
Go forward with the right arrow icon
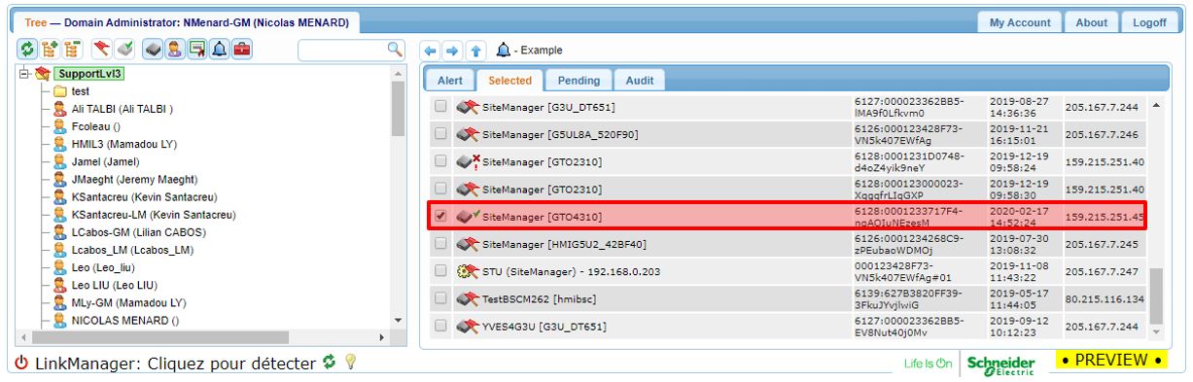point(451,50)
